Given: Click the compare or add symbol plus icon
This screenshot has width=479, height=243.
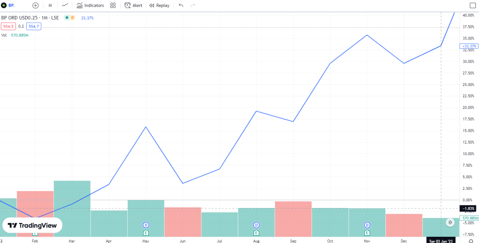Looking at the screenshot, I should tap(35, 5).
